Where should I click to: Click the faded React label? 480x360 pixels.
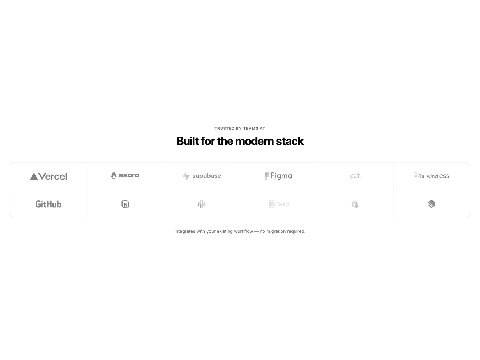coord(283,204)
